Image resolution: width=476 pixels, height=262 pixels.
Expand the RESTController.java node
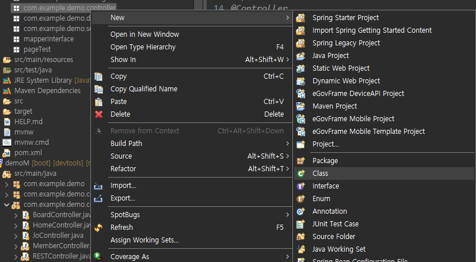coord(16,257)
